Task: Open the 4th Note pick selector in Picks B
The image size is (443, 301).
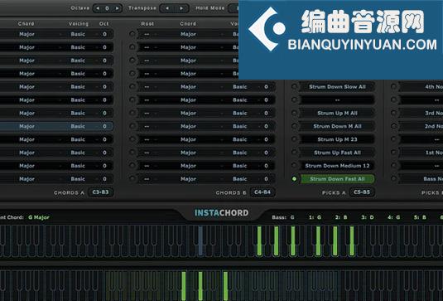Action: (421, 86)
